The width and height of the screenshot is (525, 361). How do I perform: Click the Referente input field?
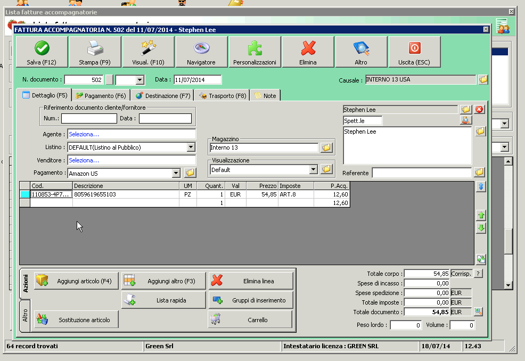click(421, 173)
